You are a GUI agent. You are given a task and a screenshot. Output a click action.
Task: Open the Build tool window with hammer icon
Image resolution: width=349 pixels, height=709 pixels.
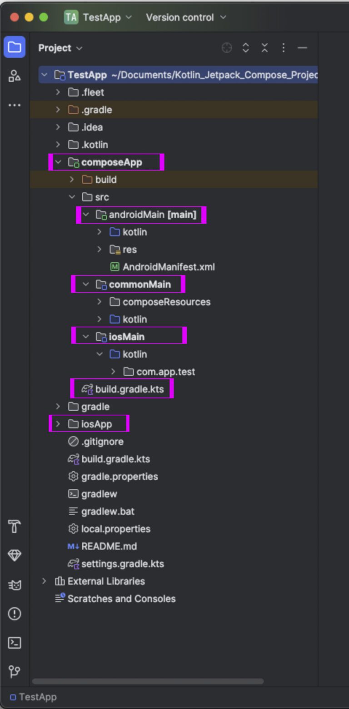[x=15, y=526]
